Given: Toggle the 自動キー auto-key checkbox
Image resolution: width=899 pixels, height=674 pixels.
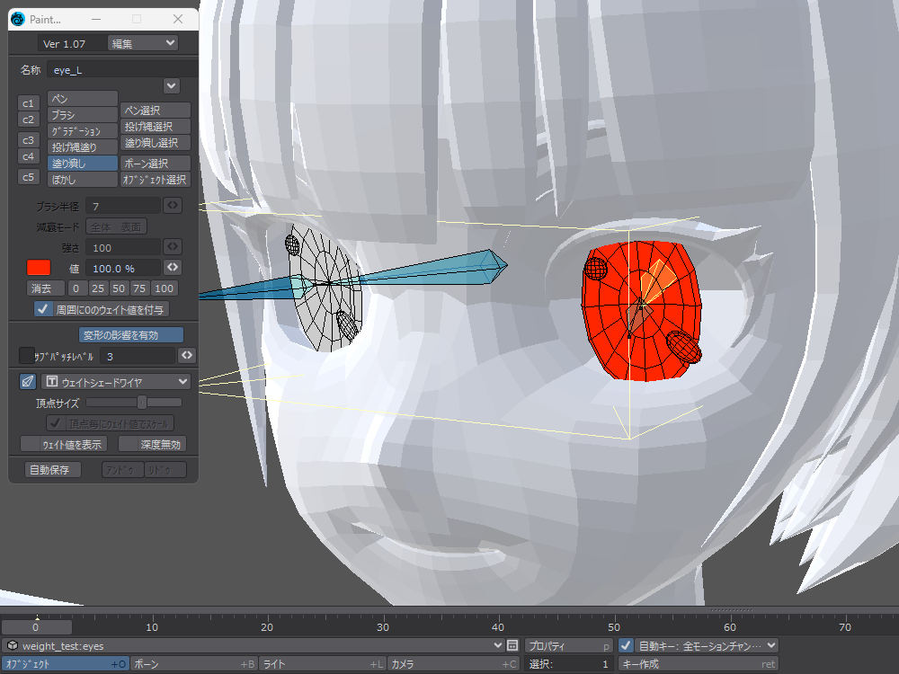Looking at the screenshot, I should click(626, 645).
